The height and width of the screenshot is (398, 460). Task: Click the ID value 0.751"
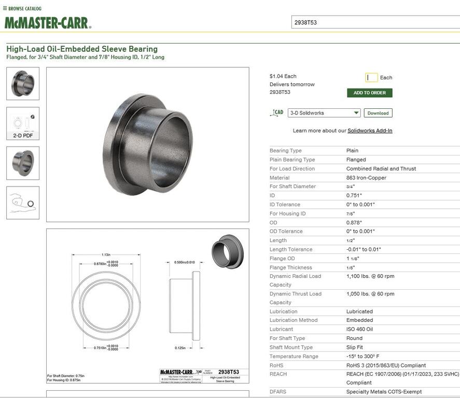pos(354,195)
